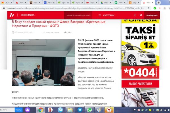Open the Экономика section link
This screenshot has width=170, height=113.
click(x=27, y=15)
